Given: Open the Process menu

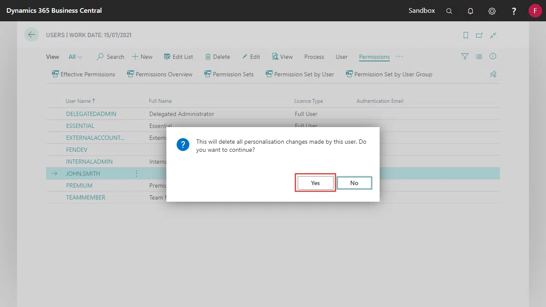Looking at the screenshot, I should pyautogui.click(x=314, y=57).
